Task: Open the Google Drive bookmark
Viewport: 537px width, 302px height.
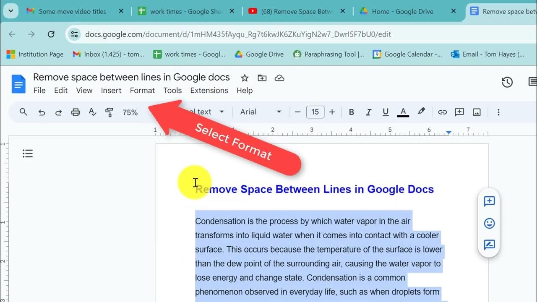Action: [259, 54]
